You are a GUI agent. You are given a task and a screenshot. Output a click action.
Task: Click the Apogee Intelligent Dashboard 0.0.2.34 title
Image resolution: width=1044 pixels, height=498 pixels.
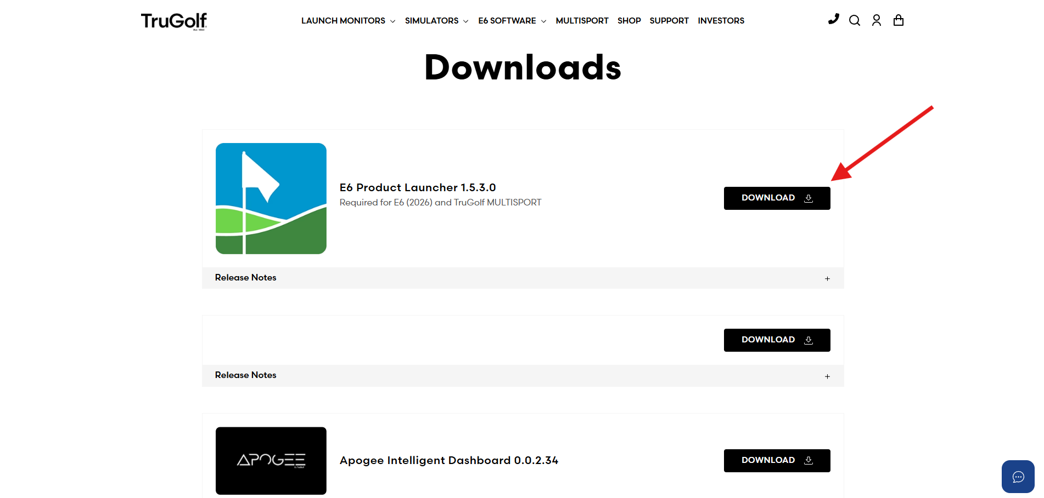click(x=449, y=460)
